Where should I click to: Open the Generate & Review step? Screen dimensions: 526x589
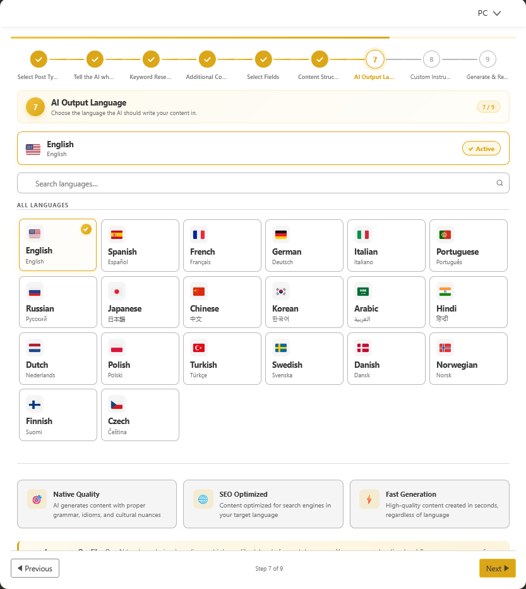click(x=487, y=59)
